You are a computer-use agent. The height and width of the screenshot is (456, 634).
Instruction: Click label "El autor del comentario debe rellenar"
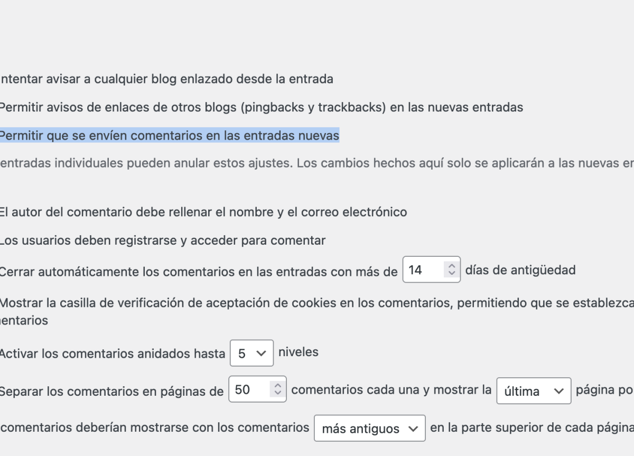pyautogui.click(x=203, y=212)
